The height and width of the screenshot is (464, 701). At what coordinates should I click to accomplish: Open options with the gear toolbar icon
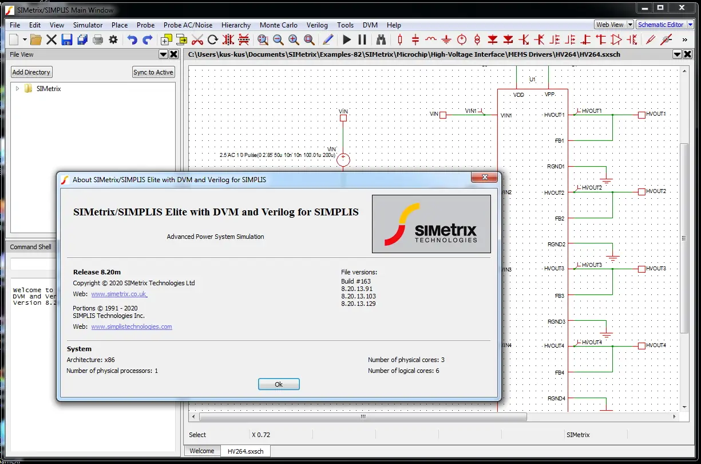click(x=113, y=40)
